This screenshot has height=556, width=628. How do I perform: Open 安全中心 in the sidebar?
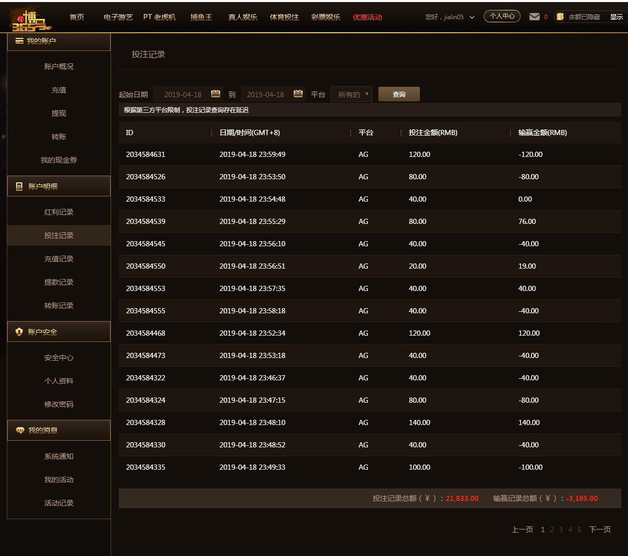[x=59, y=358]
